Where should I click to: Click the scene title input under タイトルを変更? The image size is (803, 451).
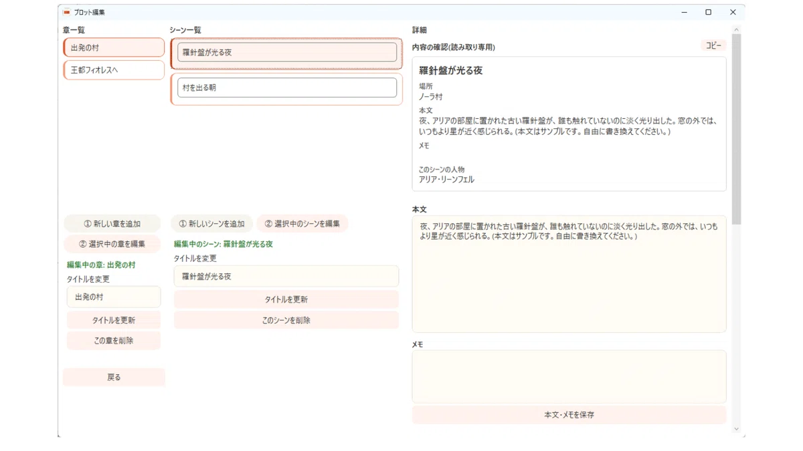[286, 276]
